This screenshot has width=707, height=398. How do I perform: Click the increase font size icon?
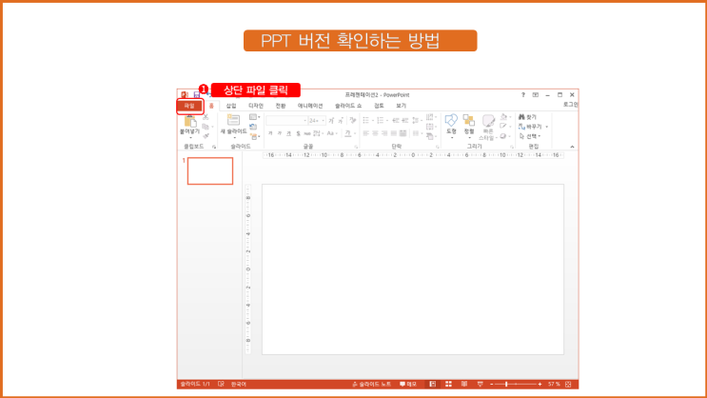pyautogui.click(x=331, y=121)
